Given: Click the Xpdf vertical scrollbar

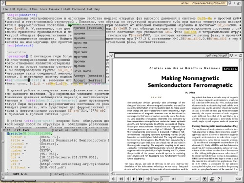Looking at the screenshot, I should (241, 115).
